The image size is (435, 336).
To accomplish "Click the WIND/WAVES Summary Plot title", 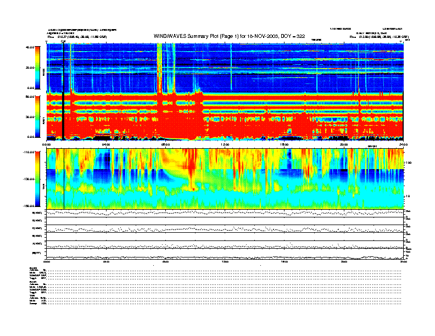I will [x=229, y=36].
